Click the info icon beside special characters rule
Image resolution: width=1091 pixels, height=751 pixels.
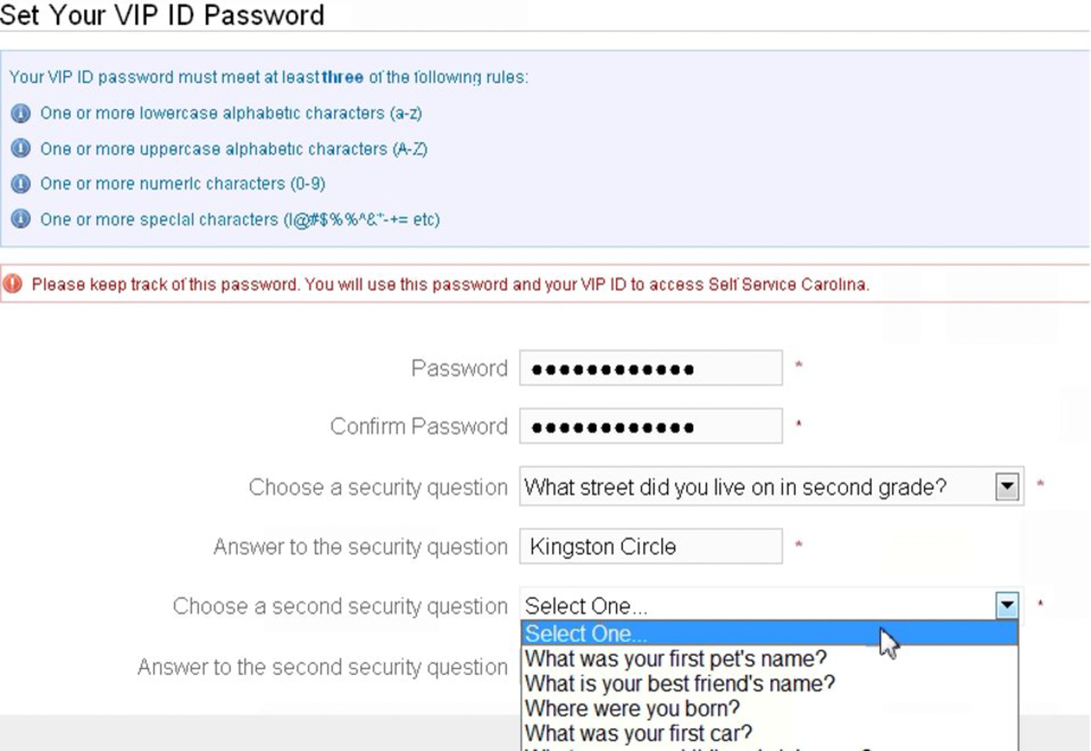click(21, 219)
